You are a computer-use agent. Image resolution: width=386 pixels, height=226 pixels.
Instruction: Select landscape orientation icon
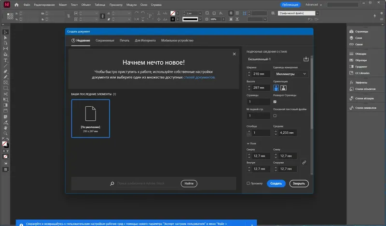coord(284,88)
